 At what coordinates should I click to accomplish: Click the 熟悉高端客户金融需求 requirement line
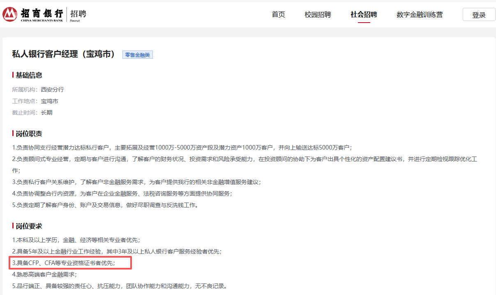44,274
